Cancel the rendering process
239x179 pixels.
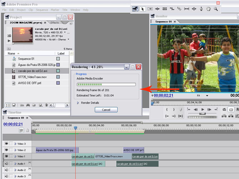click(106, 110)
